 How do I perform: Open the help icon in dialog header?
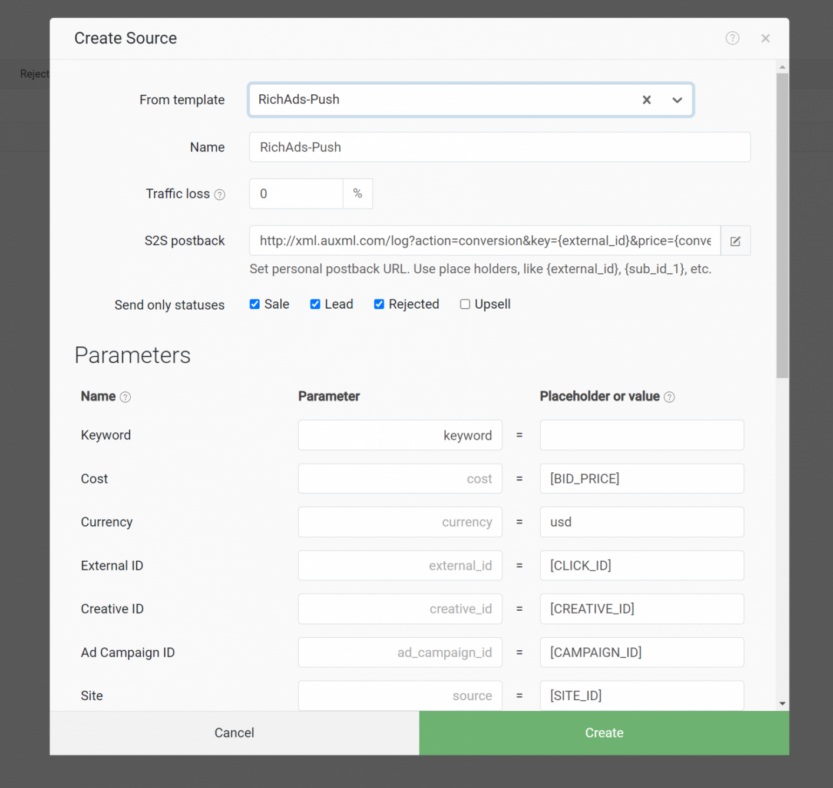(x=732, y=38)
